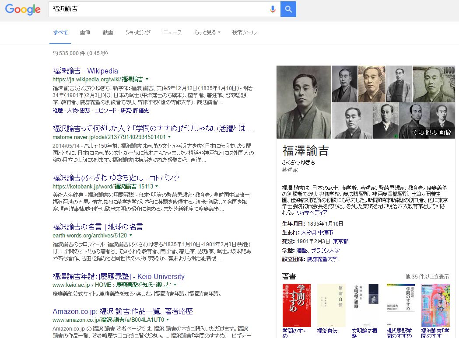Open the コトバンク result title
This screenshot has height=338, width=459.
point(116,178)
